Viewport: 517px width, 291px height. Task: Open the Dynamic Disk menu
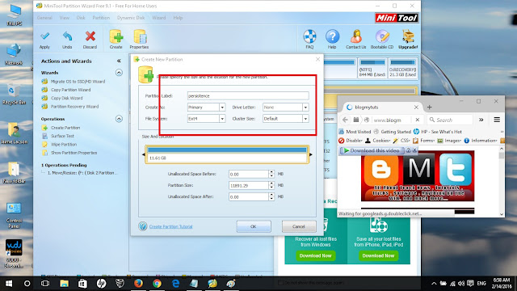(131, 18)
